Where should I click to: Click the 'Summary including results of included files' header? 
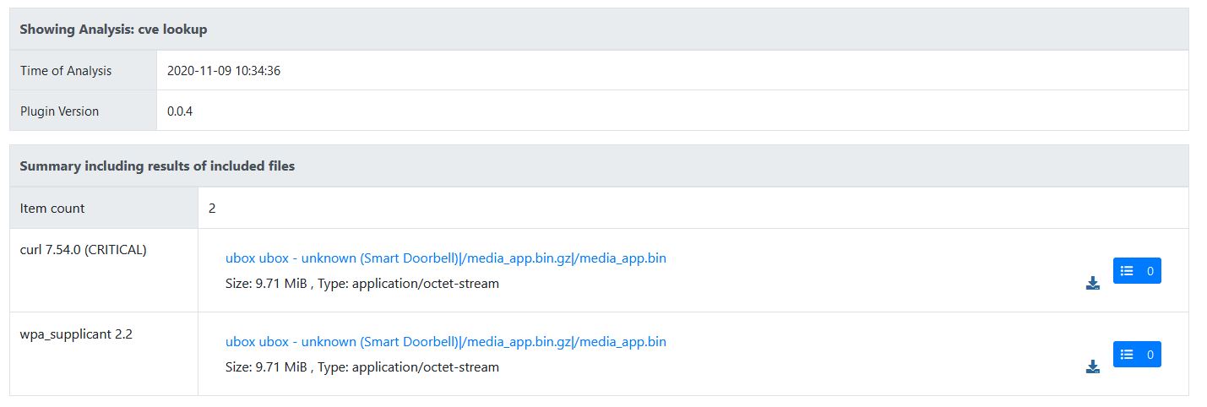[157, 166]
